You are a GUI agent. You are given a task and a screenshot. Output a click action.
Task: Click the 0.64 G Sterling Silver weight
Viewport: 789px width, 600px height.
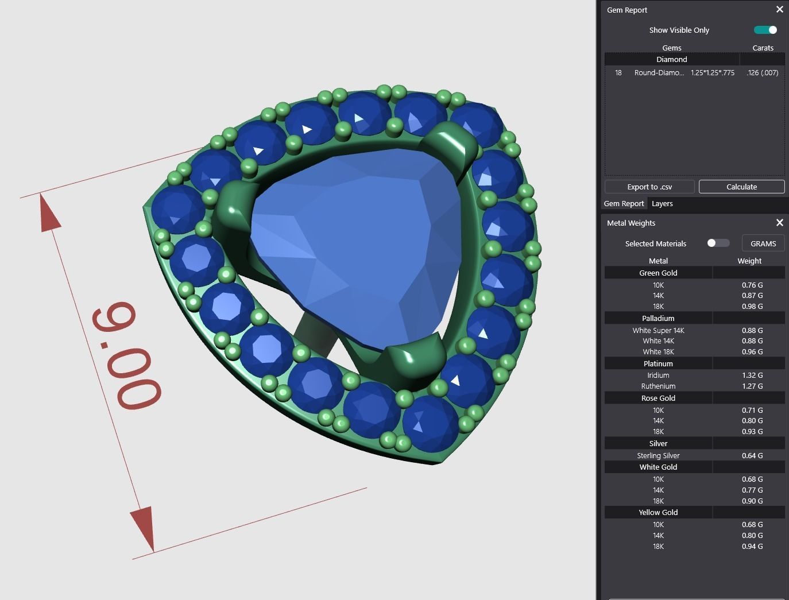pyautogui.click(x=752, y=455)
